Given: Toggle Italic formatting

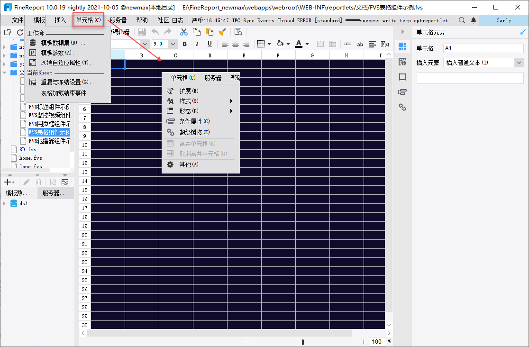Looking at the screenshot, I should tap(197, 44).
